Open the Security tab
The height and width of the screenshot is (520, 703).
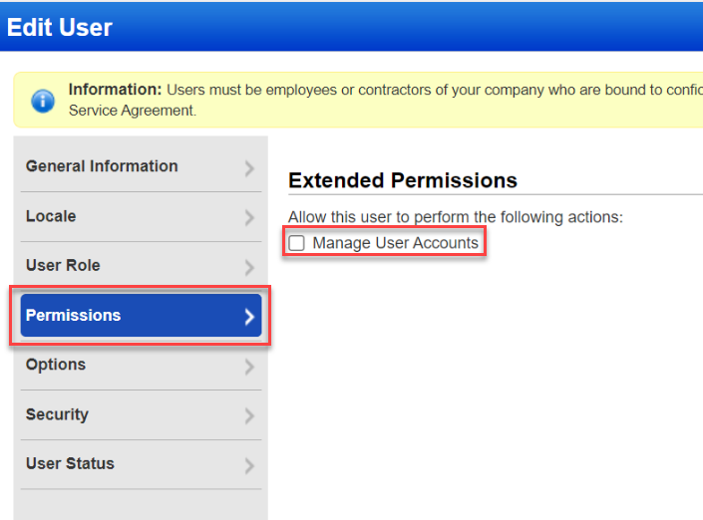[x=57, y=414]
